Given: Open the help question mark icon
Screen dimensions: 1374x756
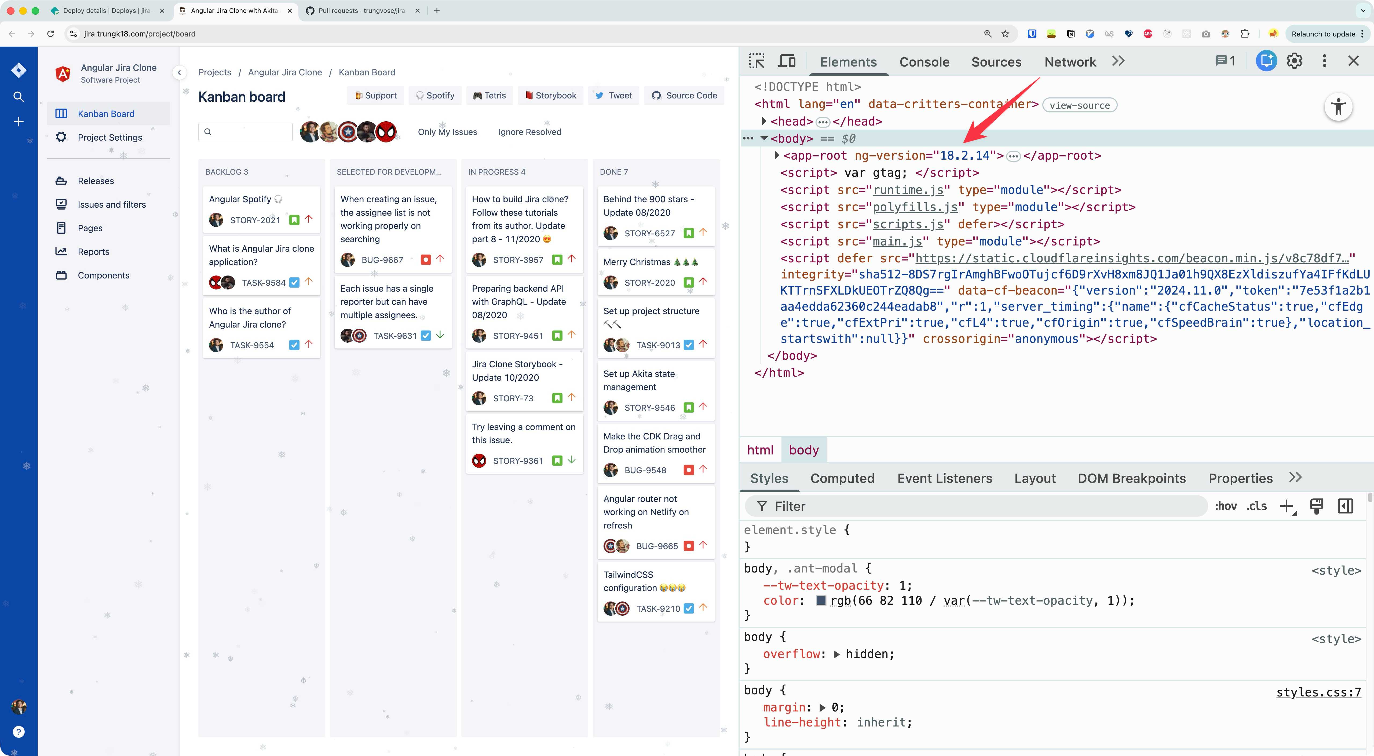Looking at the screenshot, I should (x=19, y=732).
